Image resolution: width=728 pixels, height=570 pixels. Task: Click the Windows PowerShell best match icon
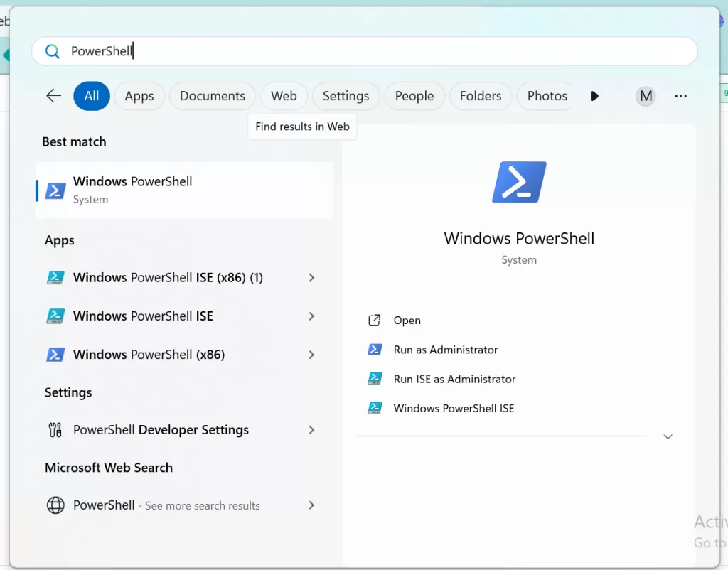pos(55,190)
